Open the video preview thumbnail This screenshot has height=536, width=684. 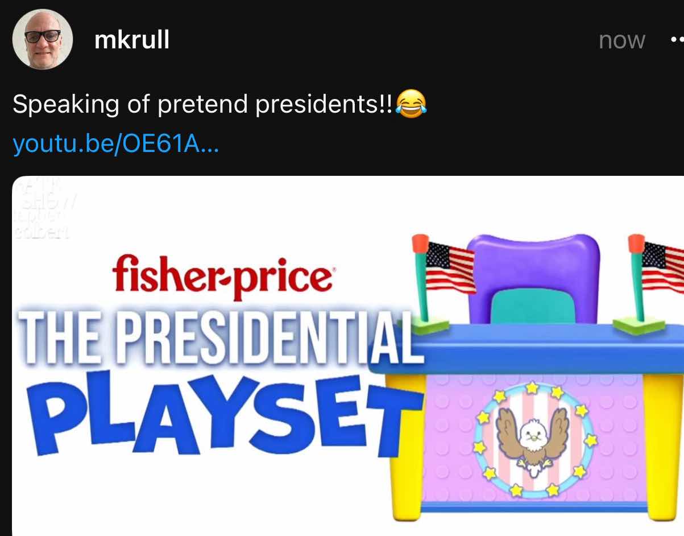point(348,356)
